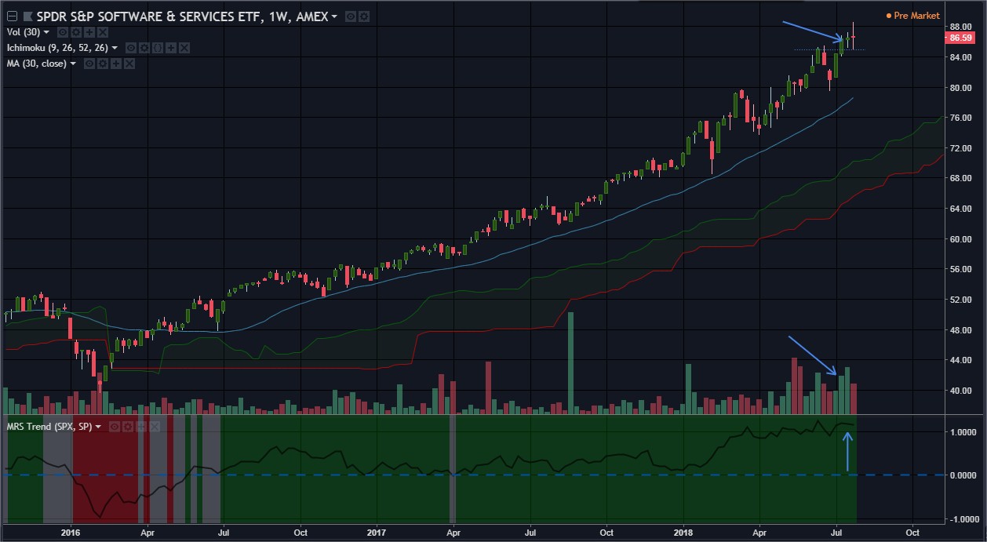Click the plus icon beside Ichimoku

click(171, 48)
